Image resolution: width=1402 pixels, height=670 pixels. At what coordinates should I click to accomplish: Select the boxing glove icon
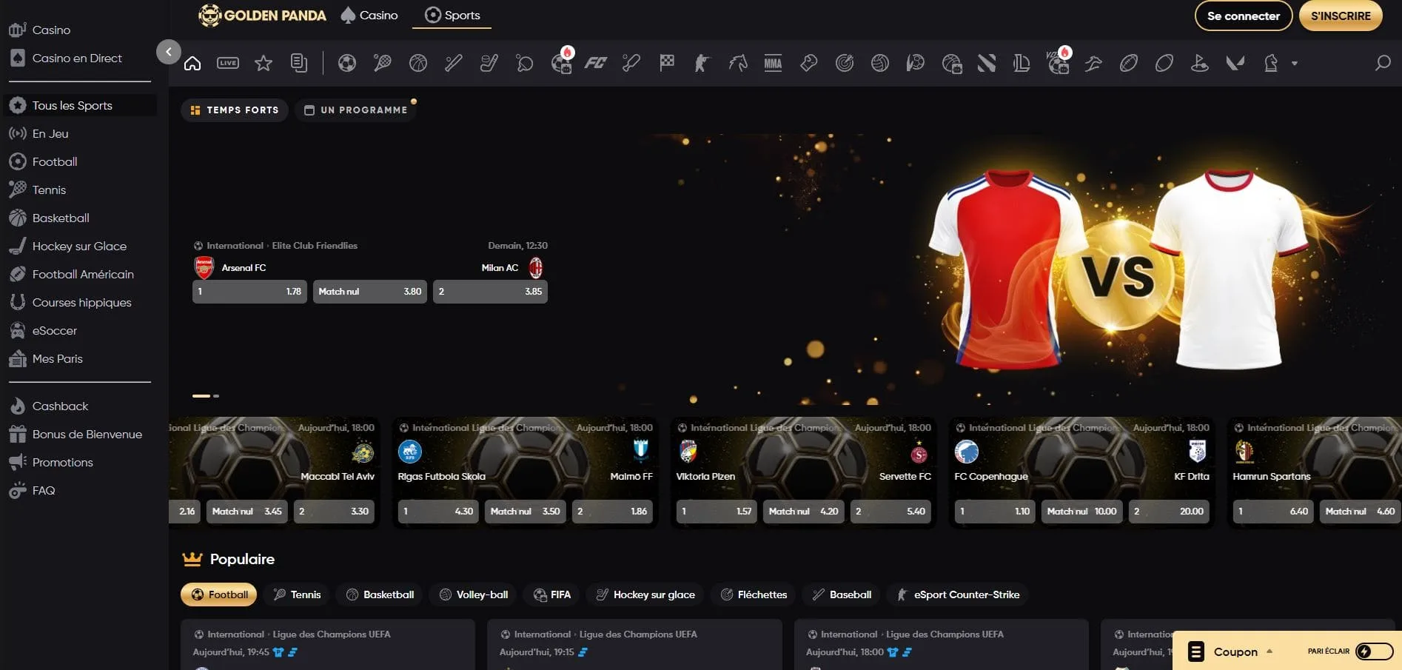(809, 64)
